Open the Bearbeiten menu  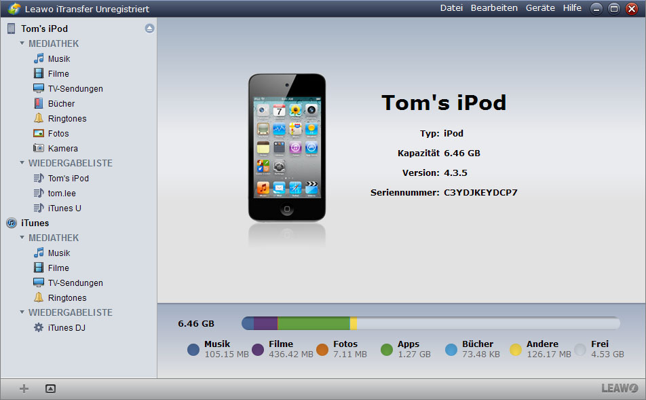[494, 8]
